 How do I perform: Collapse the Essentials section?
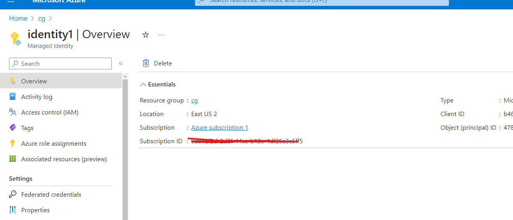pos(158,84)
